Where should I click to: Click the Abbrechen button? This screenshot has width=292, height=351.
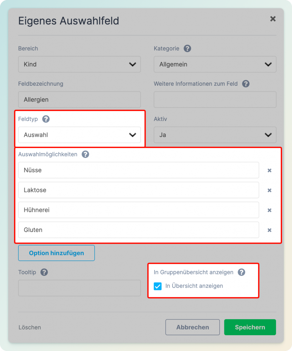[x=193, y=327]
